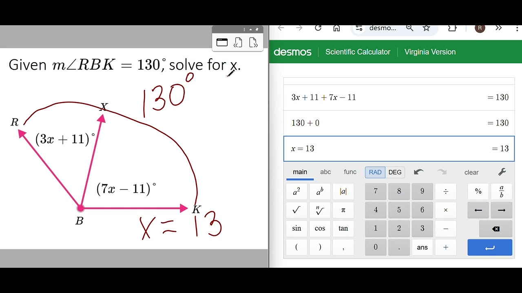
Task: Click number 3 key
Action: [422, 228]
